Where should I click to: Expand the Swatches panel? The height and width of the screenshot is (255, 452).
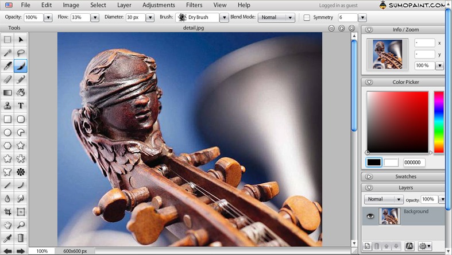[x=369, y=176]
